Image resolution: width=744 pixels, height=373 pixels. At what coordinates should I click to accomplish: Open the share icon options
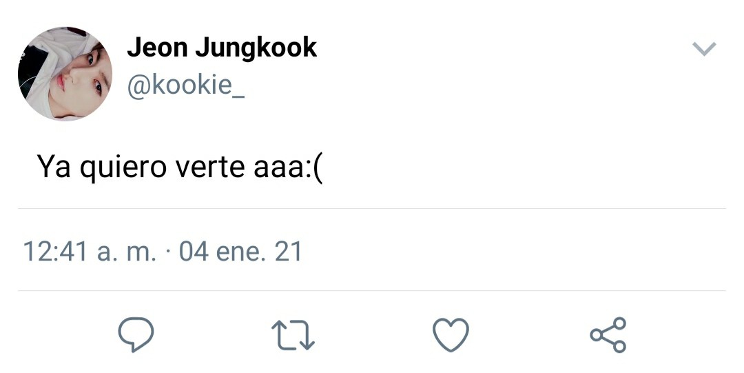[x=608, y=335]
